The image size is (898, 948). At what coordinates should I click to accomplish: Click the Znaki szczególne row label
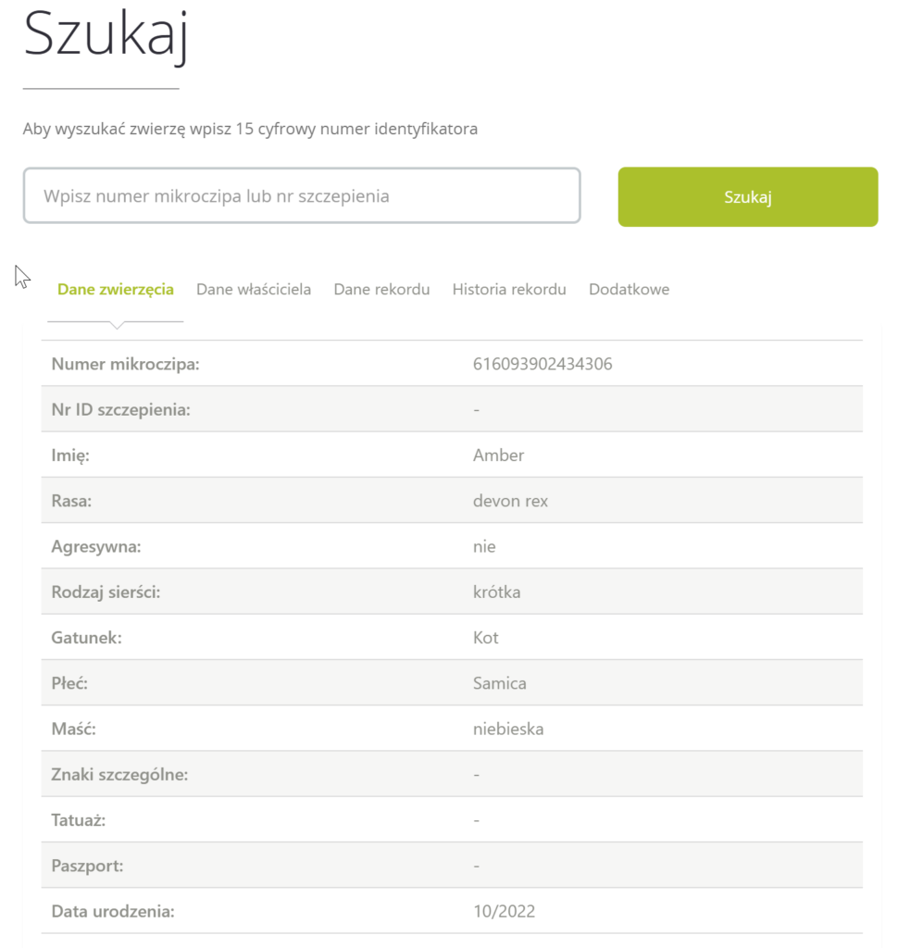(x=120, y=775)
